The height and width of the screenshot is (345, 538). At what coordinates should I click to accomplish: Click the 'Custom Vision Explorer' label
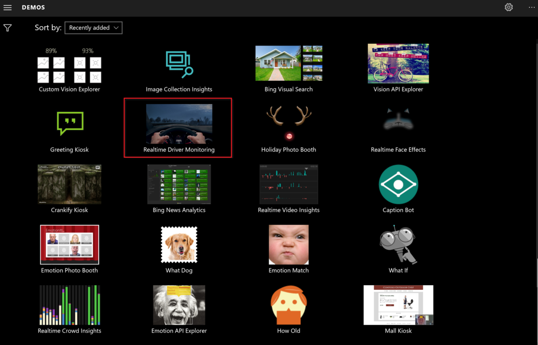pyautogui.click(x=69, y=89)
